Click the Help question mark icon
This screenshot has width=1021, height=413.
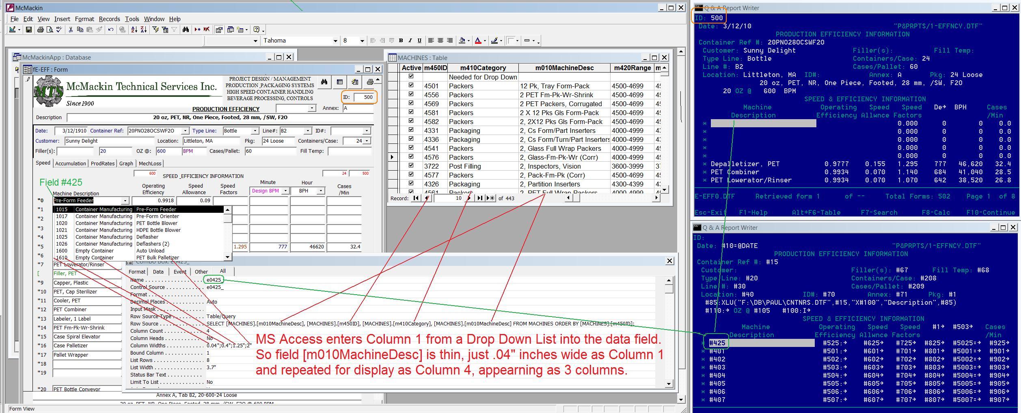click(x=257, y=30)
